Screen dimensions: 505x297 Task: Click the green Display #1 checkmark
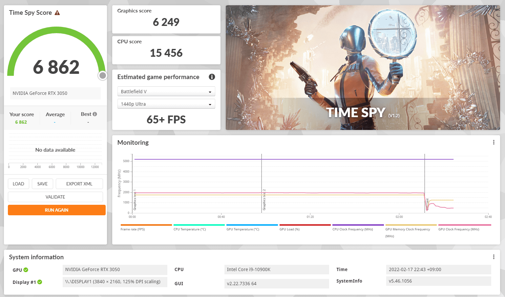point(40,282)
